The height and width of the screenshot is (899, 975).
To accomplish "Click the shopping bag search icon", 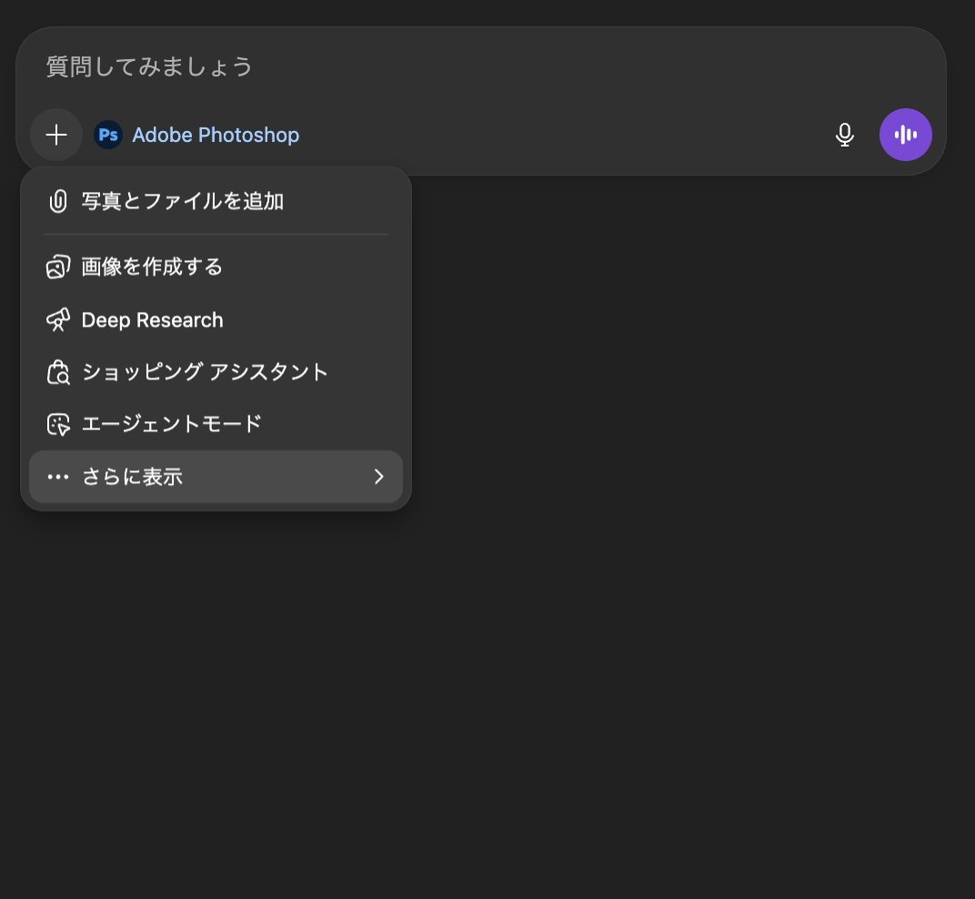I will click(58, 372).
